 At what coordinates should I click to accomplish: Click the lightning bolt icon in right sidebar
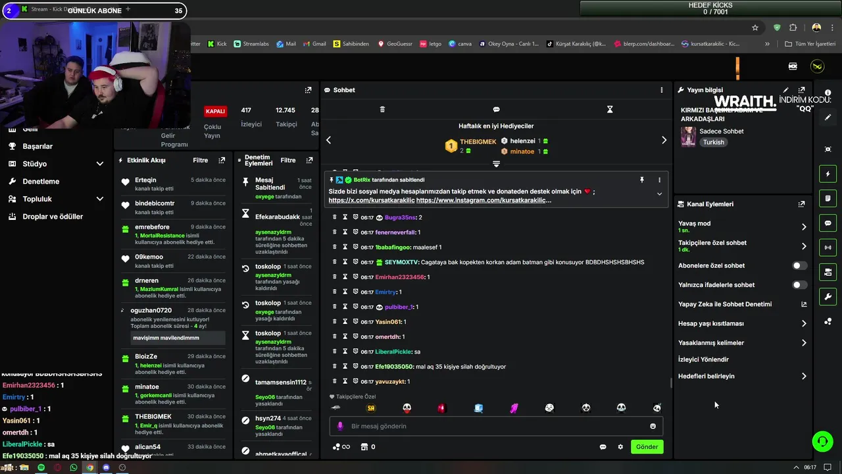click(x=828, y=174)
